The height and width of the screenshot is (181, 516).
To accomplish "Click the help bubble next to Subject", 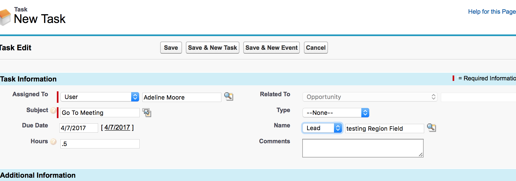I will (x=53, y=110).
